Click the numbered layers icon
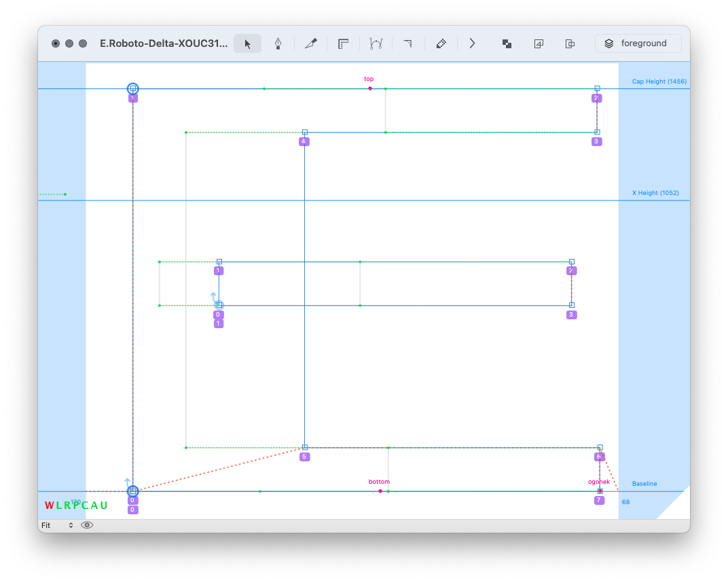The height and width of the screenshot is (583, 728). click(x=539, y=43)
